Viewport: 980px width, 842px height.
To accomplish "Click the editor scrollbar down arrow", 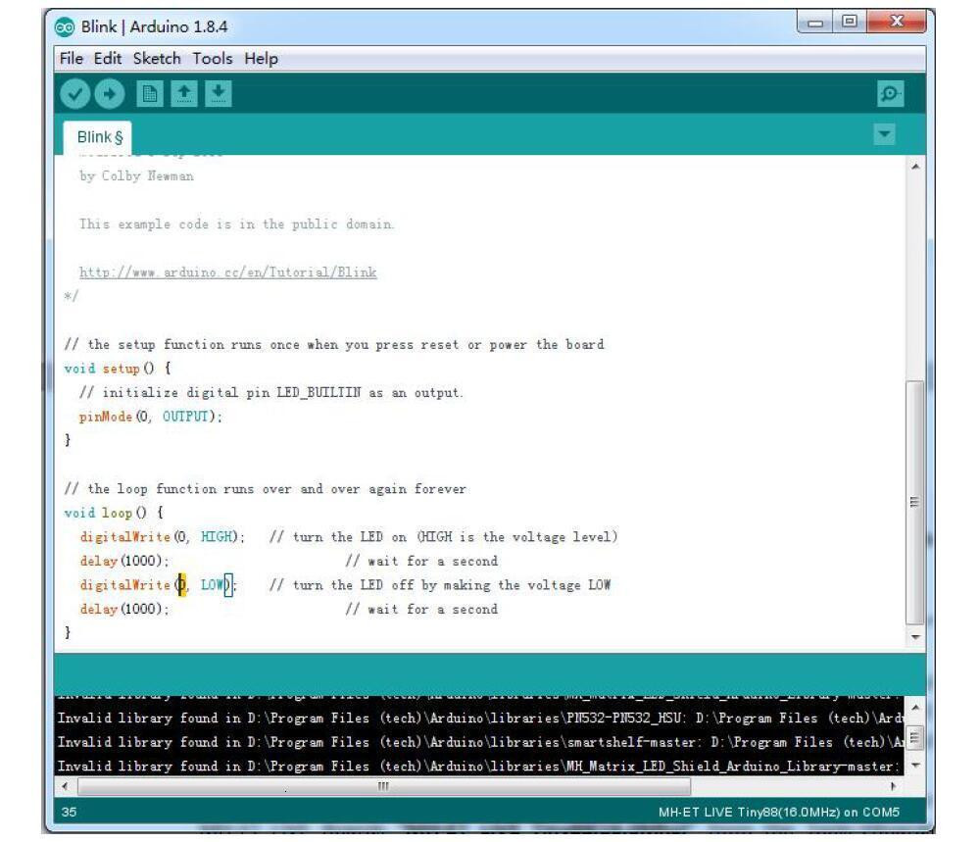I will 915,637.
